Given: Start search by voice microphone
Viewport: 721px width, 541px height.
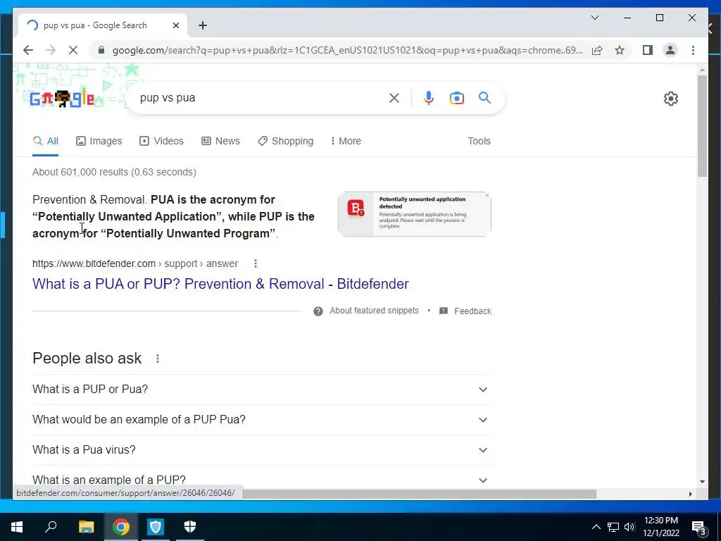Looking at the screenshot, I should click(429, 97).
